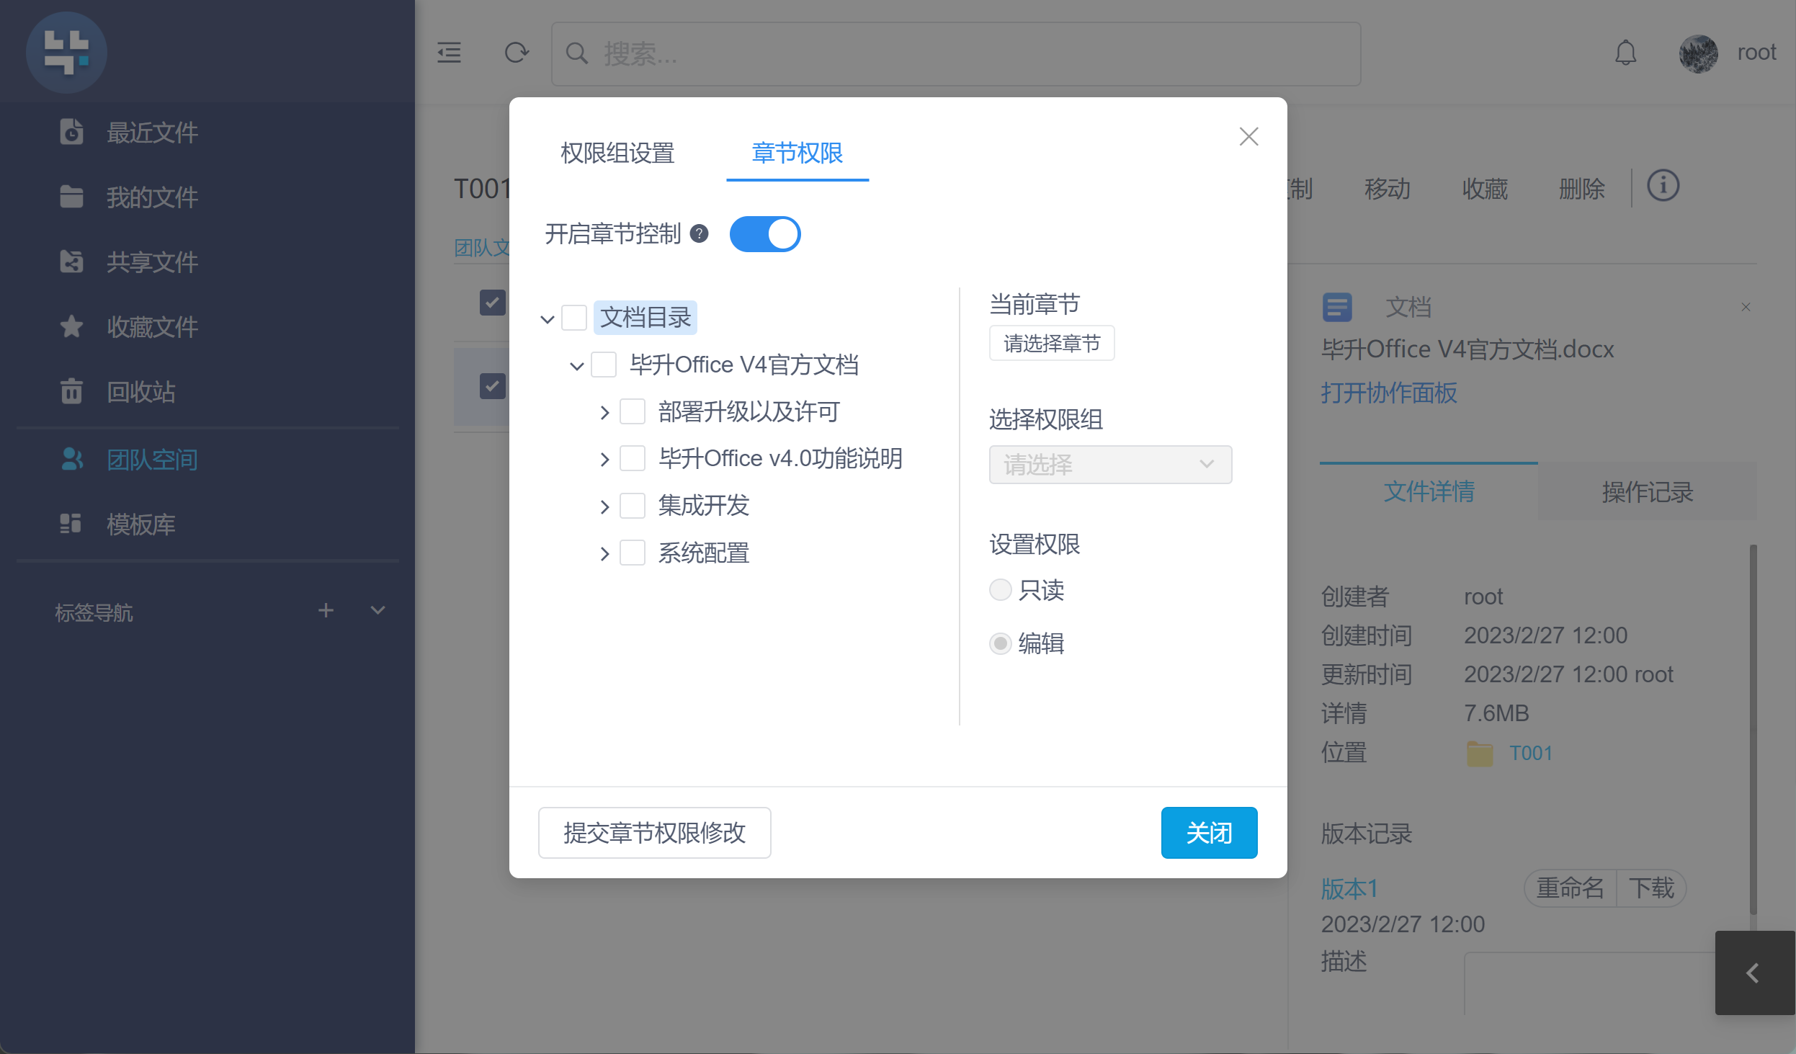The height and width of the screenshot is (1054, 1796).
Task: Select the 编辑 radio option
Action: pyautogui.click(x=1000, y=643)
